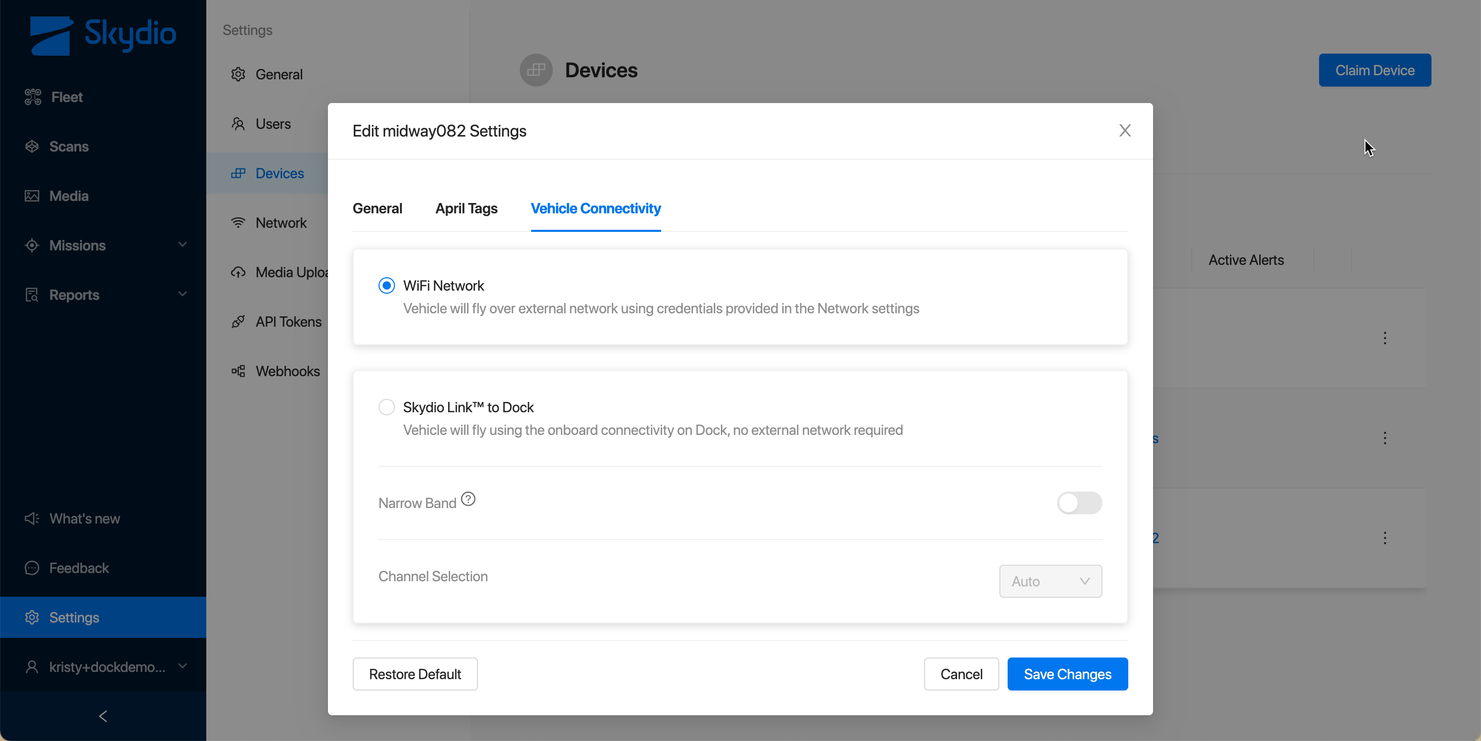Open the Media menu item
This screenshot has height=741, width=1481.
coord(103,196)
